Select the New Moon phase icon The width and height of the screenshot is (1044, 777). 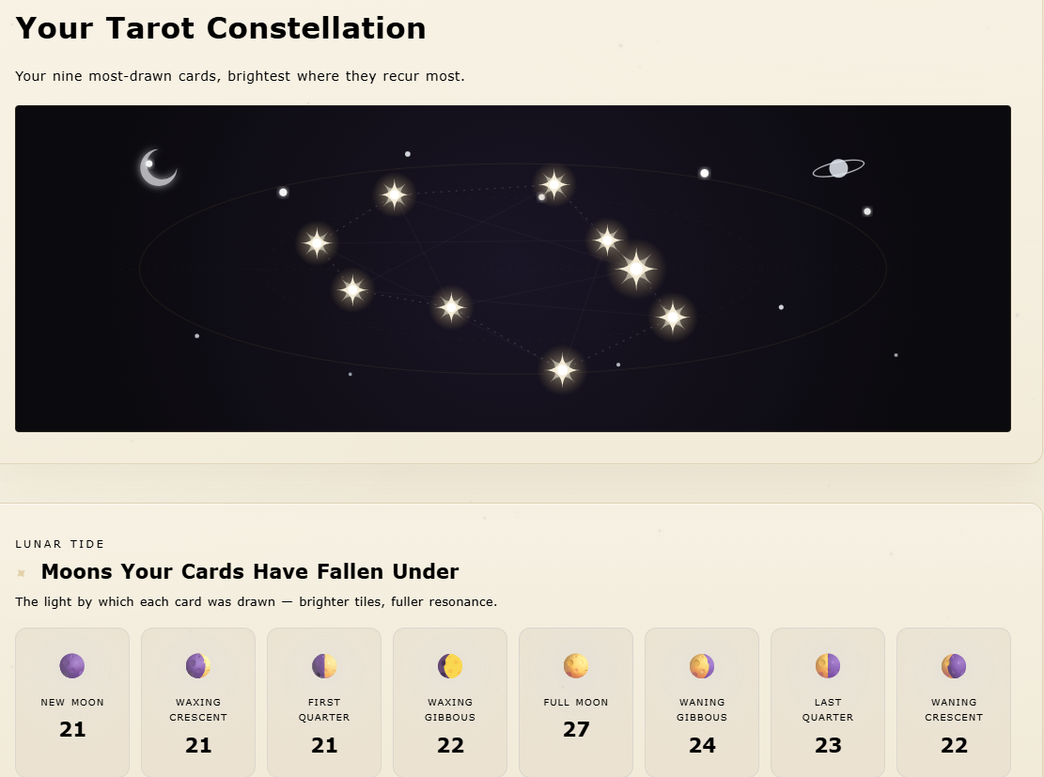[x=72, y=666]
